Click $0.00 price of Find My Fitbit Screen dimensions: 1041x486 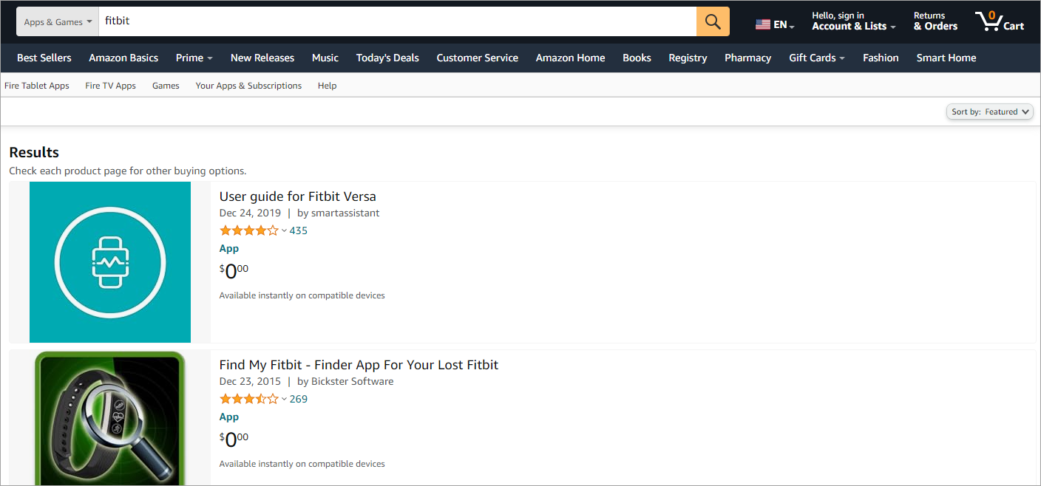234,440
